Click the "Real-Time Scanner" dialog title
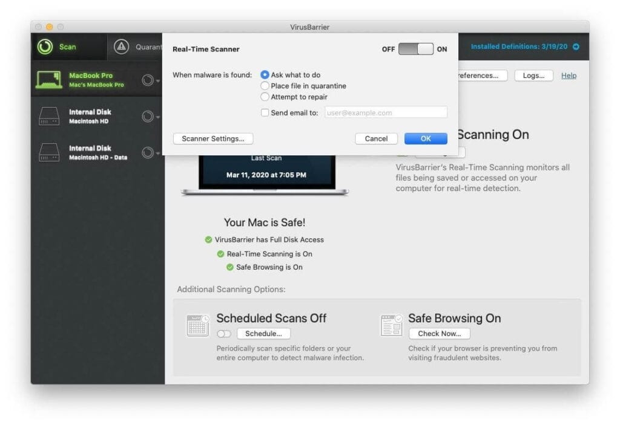Image resolution: width=620 pixels, height=425 pixels. 206,50
